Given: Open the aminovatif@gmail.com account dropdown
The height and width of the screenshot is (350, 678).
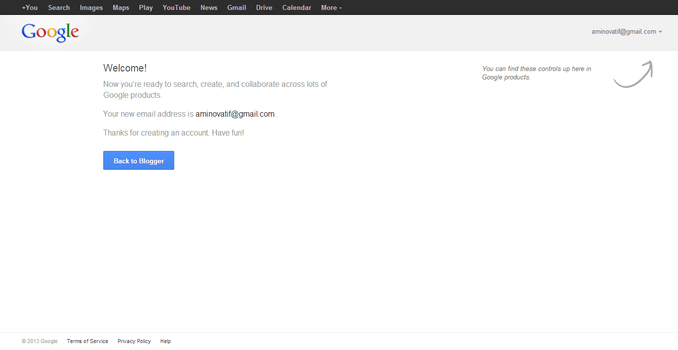Looking at the screenshot, I should pyautogui.click(x=626, y=32).
